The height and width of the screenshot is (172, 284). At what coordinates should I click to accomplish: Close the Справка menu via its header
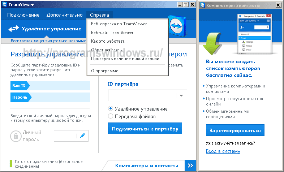tap(99, 15)
